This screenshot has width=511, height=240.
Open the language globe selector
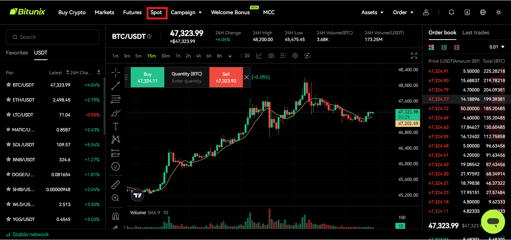coord(483,12)
